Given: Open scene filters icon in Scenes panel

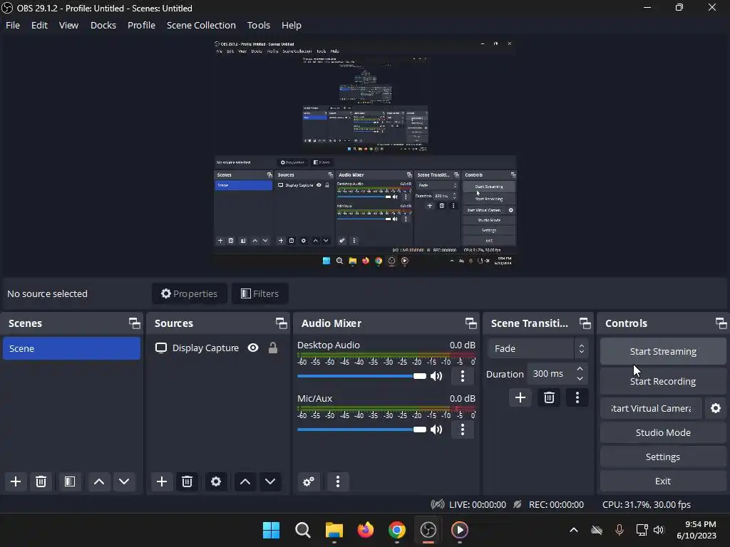Looking at the screenshot, I should (70, 481).
